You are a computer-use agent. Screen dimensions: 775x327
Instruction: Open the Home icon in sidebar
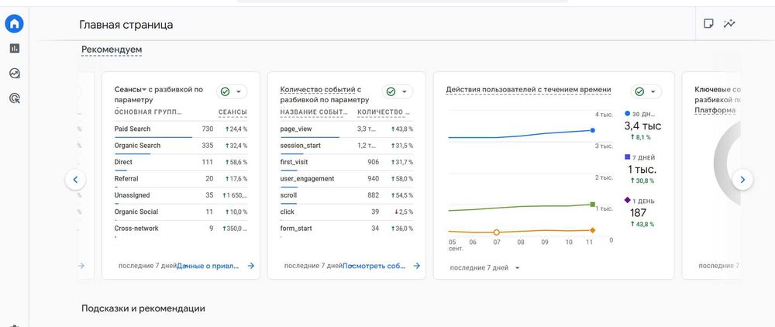coord(14,23)
